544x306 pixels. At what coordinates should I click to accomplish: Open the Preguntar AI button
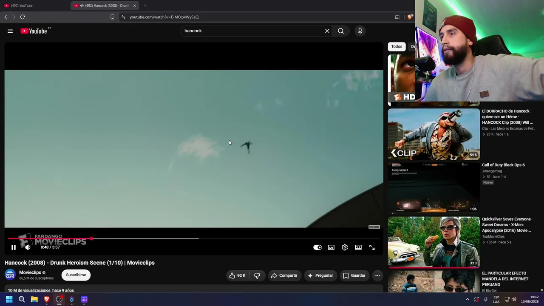click(x=320, y=275)
